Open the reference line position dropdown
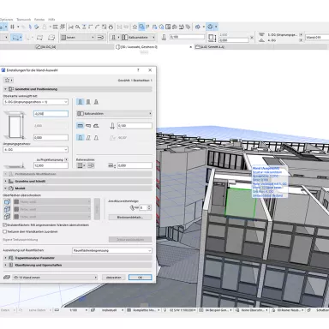The height and width of the screenshot is (329, 329). click(x=81, y=165)
